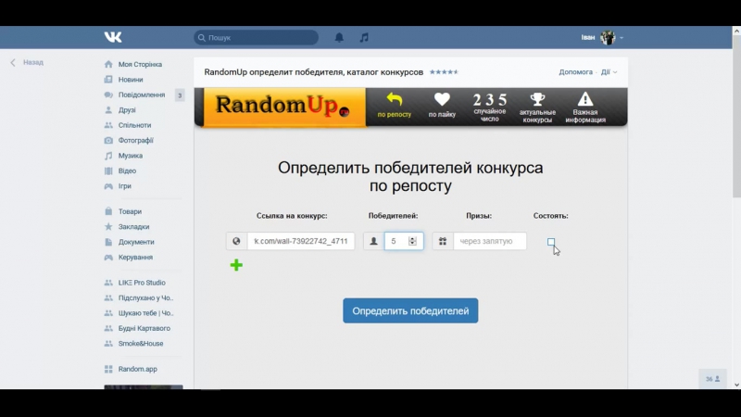The width and height of the screenshot is (741, 417).
Task: Click the newspaper icon beside Новини
Action: coord(108,80)
